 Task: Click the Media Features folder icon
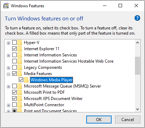[x=20, y=74]
